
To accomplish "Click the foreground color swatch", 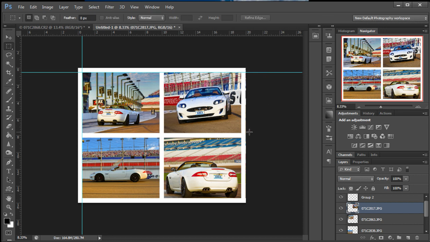I will pyautogui.click(x=7, y=221).
